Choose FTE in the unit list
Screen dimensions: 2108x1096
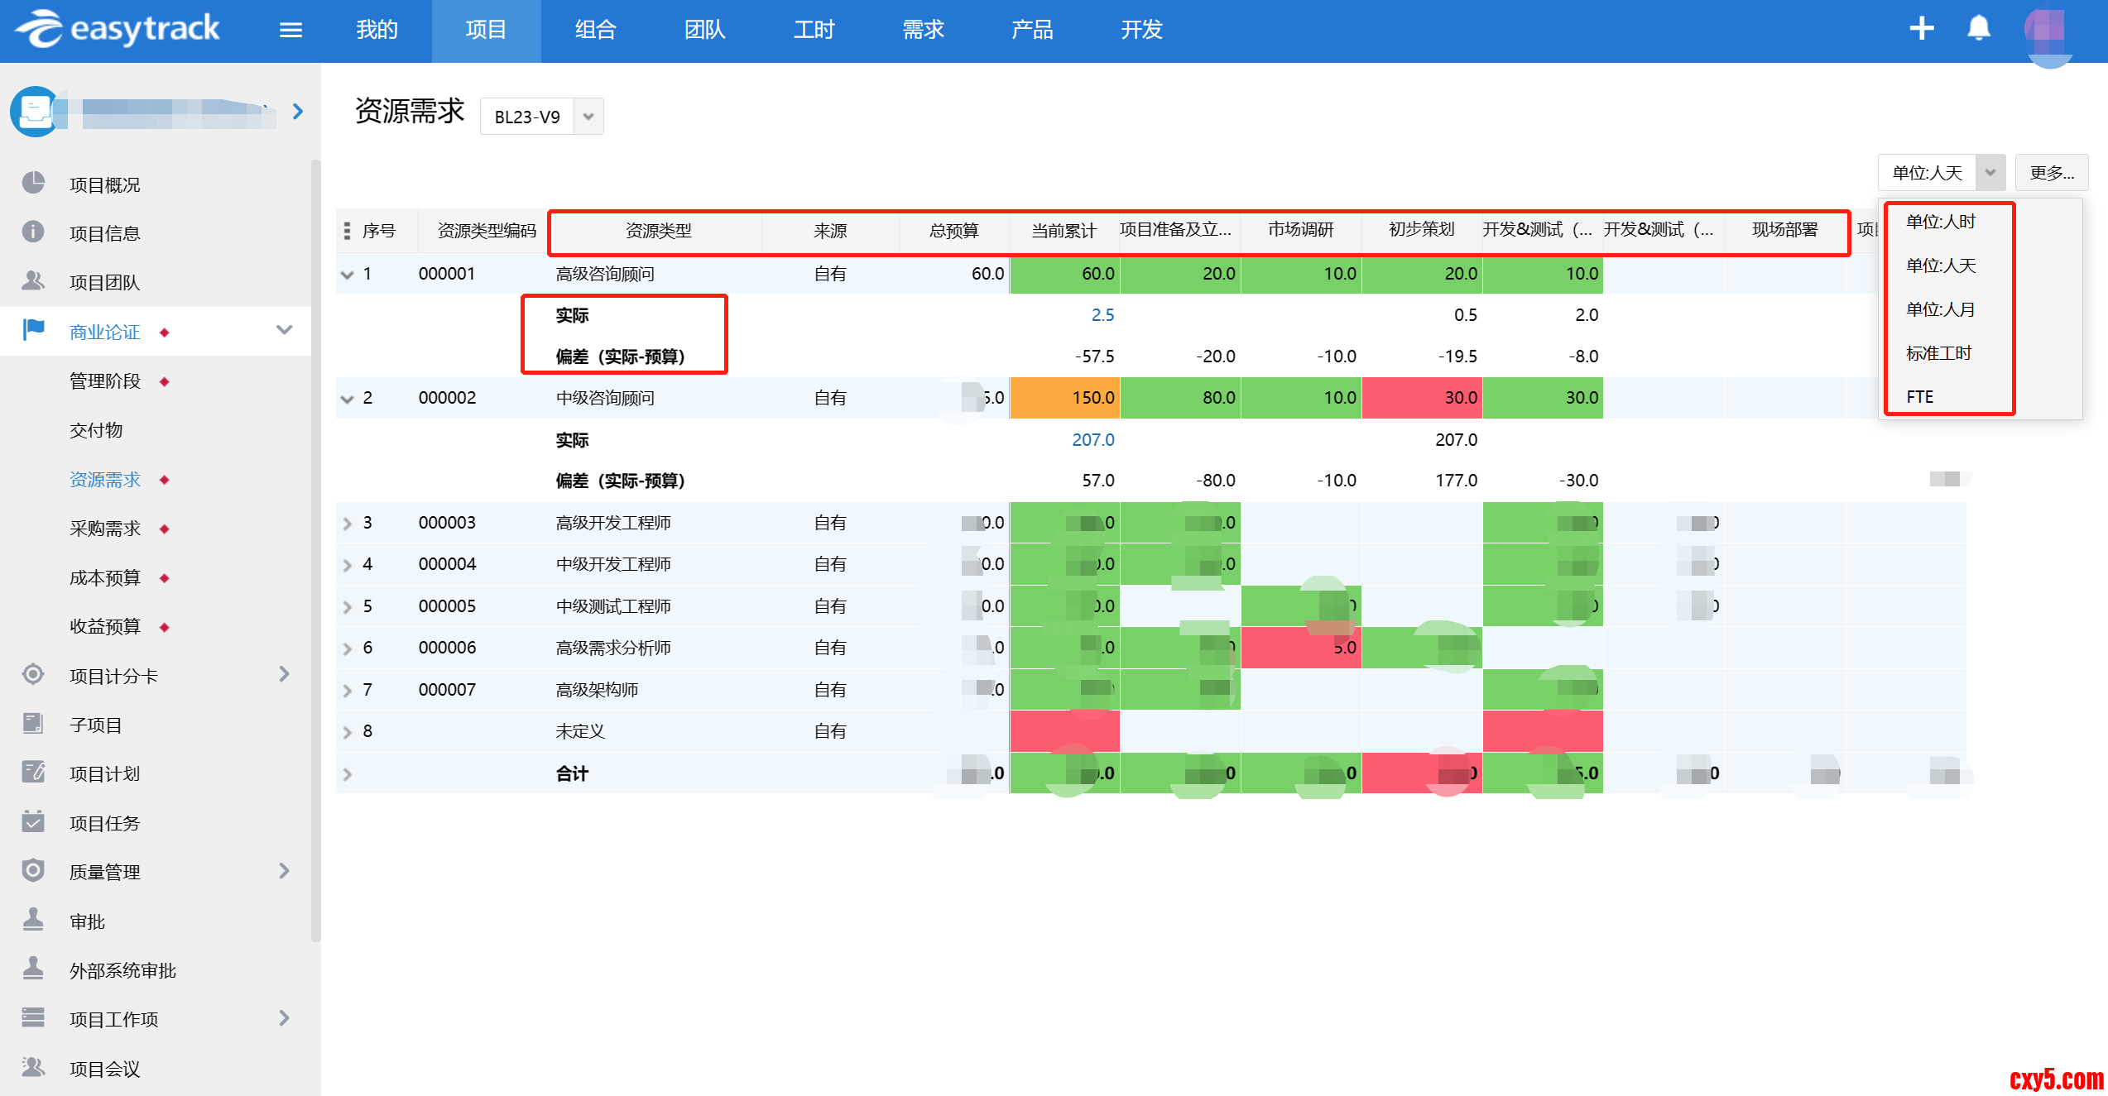[1919, 397]
